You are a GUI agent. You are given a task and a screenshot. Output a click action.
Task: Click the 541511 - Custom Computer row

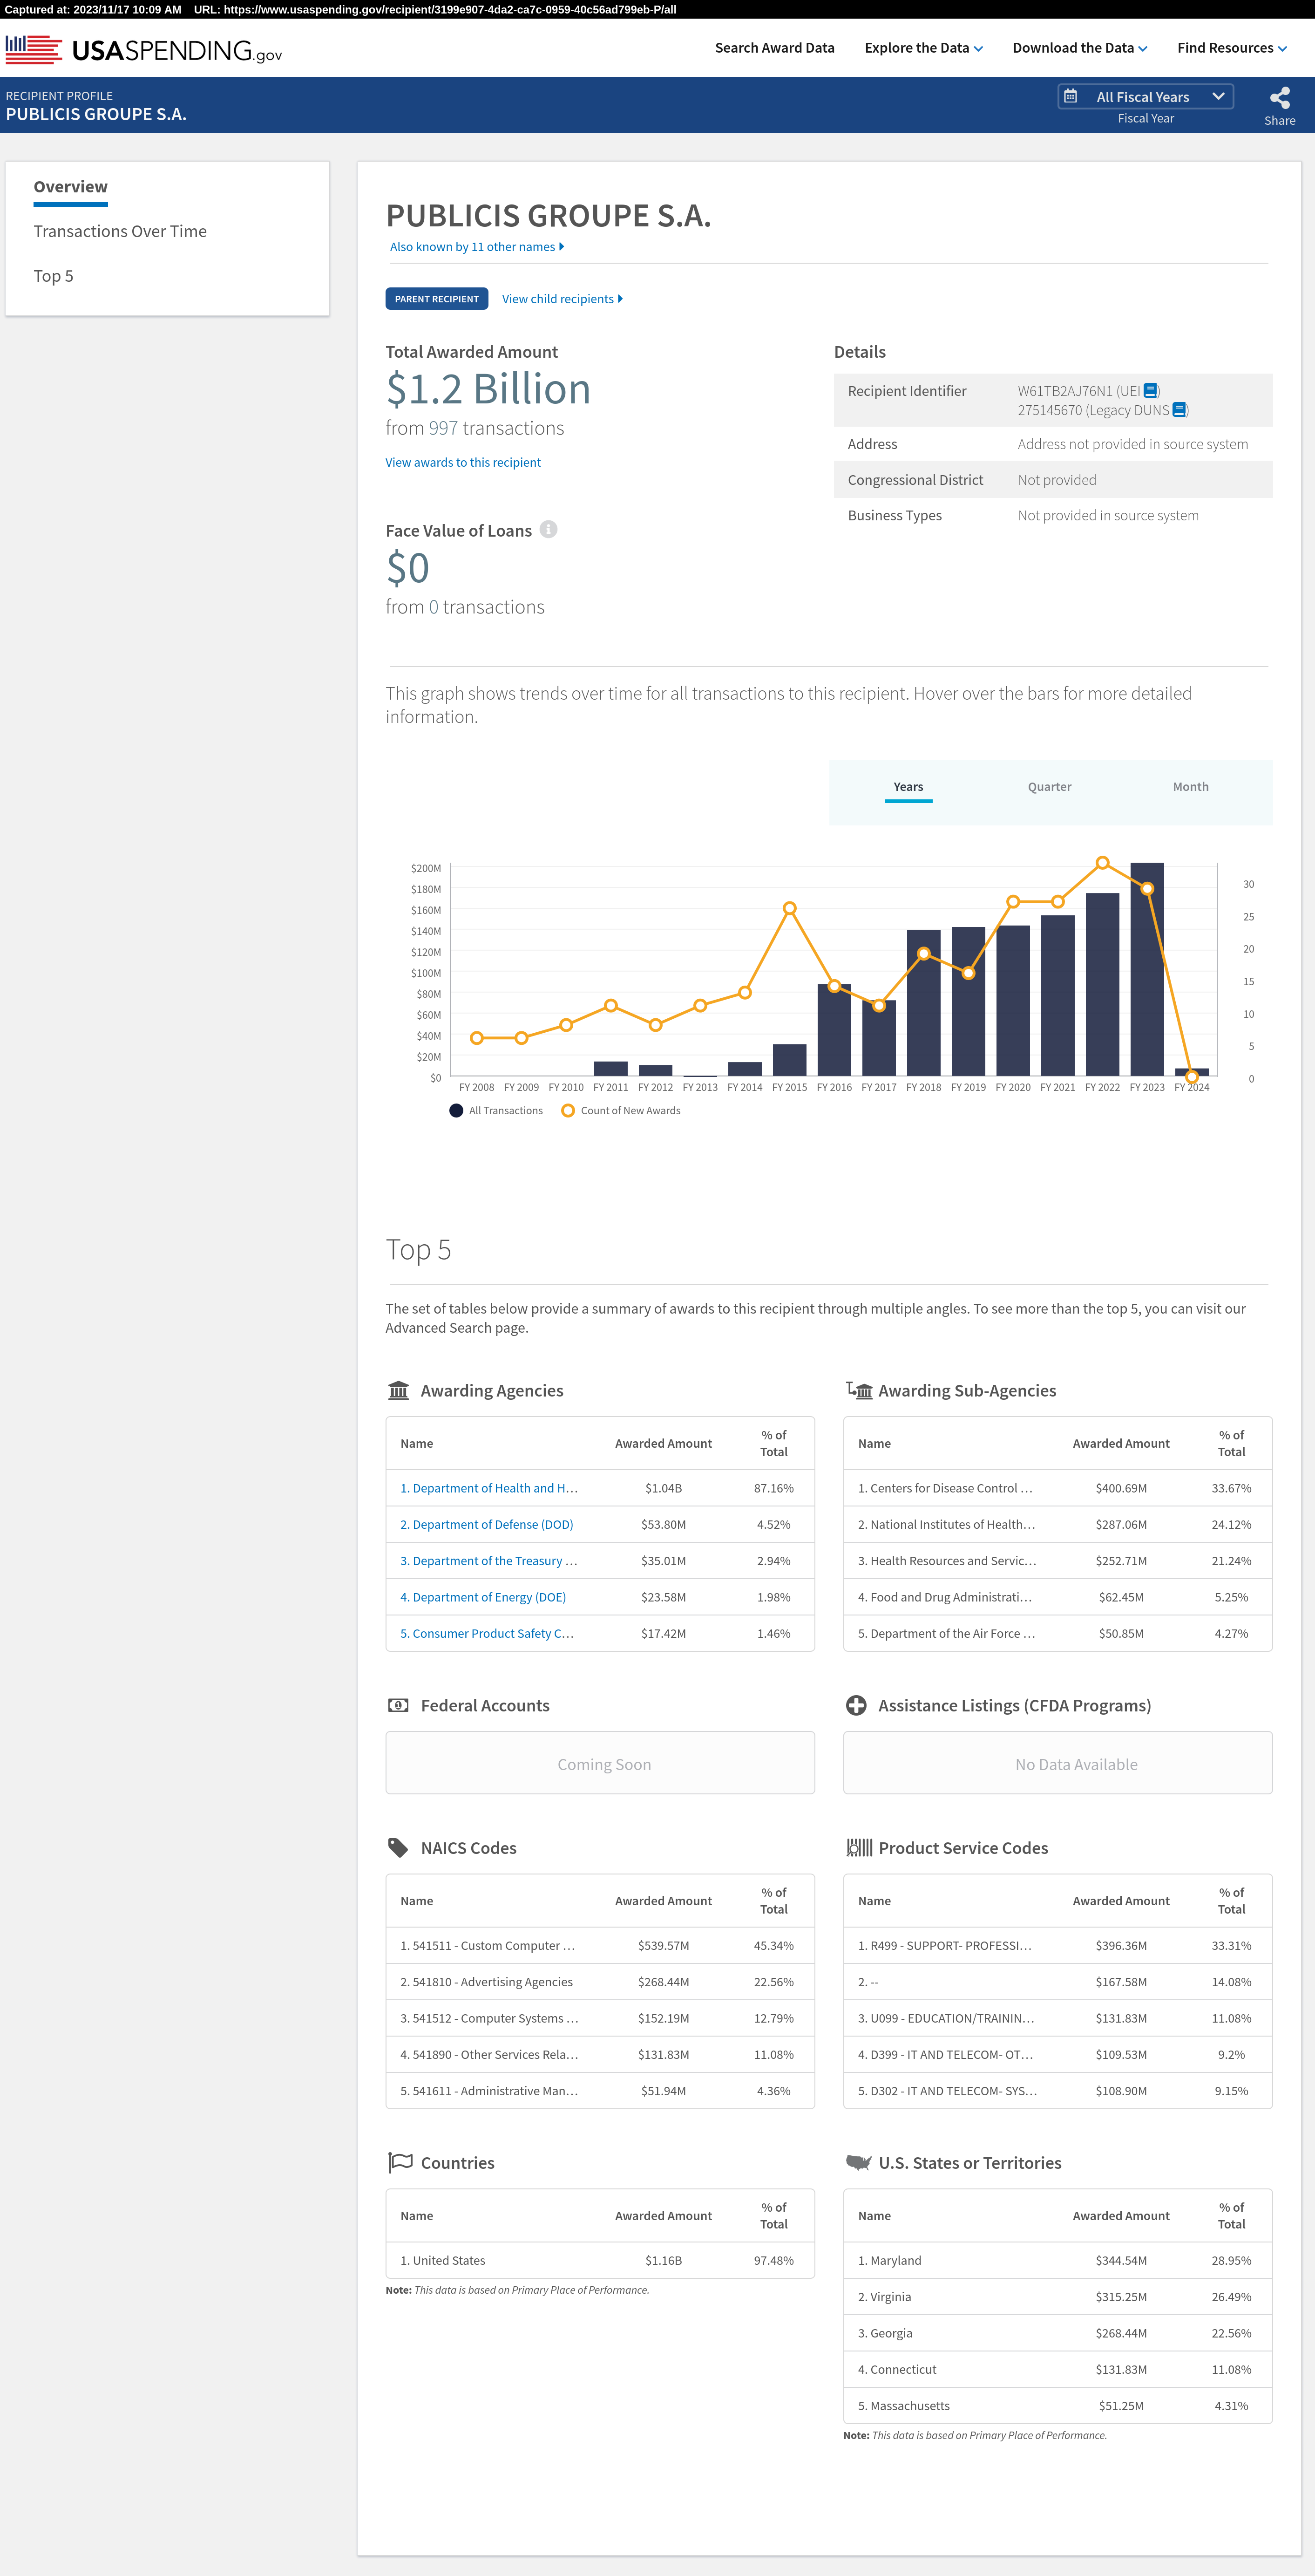600,1946
